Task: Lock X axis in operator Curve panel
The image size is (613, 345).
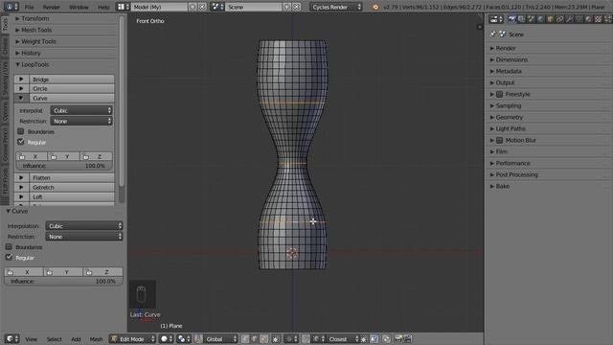Action: click(x=23, y=272)
